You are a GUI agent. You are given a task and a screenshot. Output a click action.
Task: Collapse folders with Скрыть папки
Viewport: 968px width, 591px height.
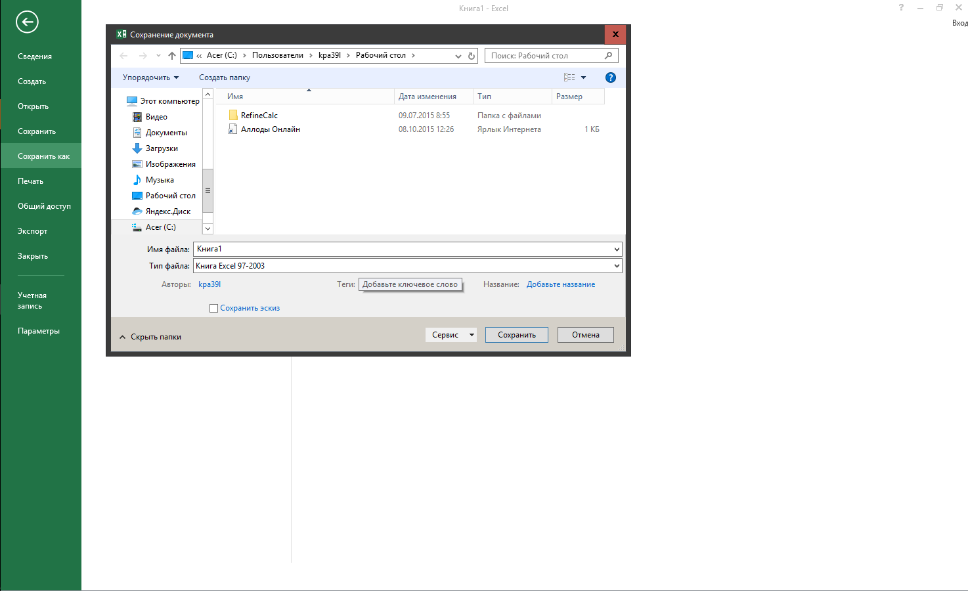click(150, 337)
